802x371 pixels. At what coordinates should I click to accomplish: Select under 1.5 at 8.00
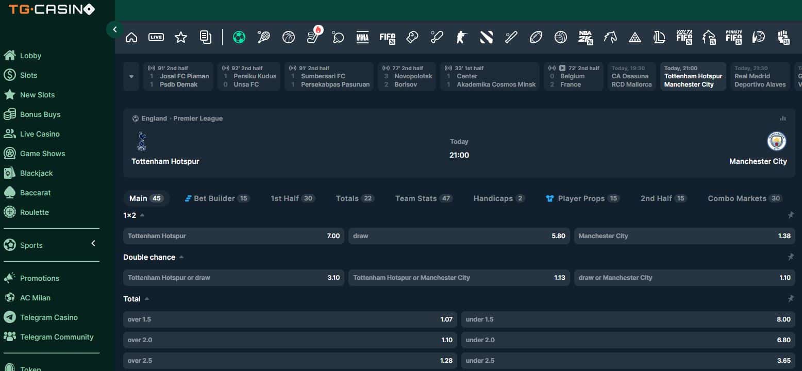(x=628, y=319)
